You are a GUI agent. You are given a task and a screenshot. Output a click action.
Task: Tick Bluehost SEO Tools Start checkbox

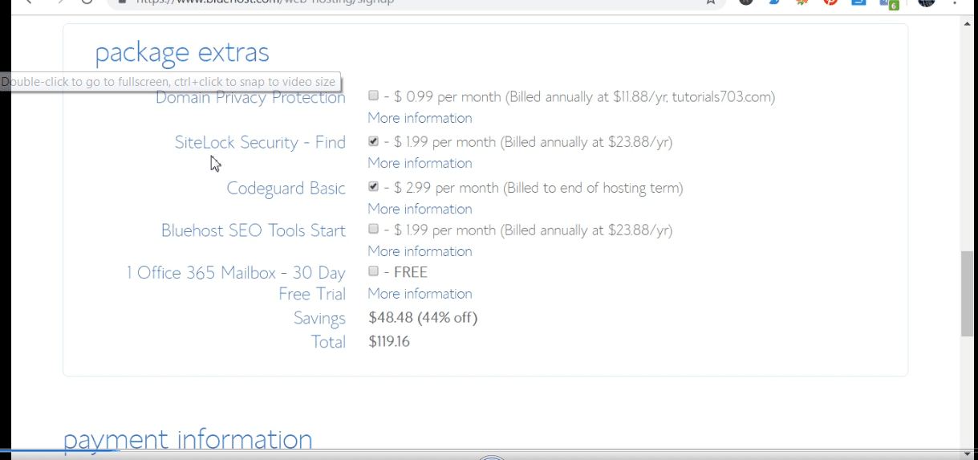point(373,229)
